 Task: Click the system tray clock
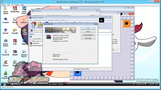pyautogui.click(x=156, y=84)
